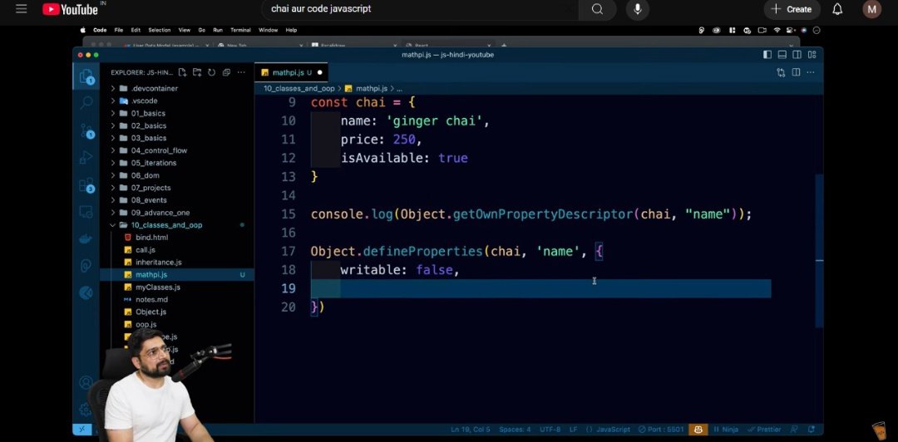This screenshot has height=442, width=898.
Task: Open the Apple menu
Action: click(82, 30)
